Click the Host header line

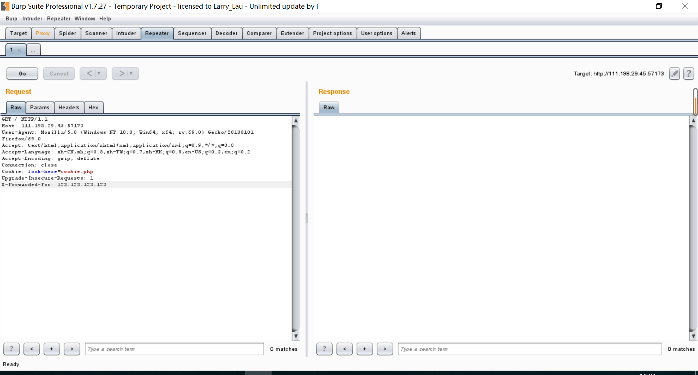click(42, 126)
